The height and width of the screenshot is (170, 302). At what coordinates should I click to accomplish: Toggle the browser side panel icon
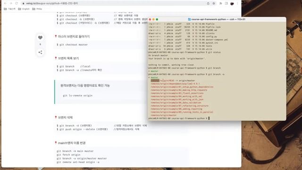(226, 3)
